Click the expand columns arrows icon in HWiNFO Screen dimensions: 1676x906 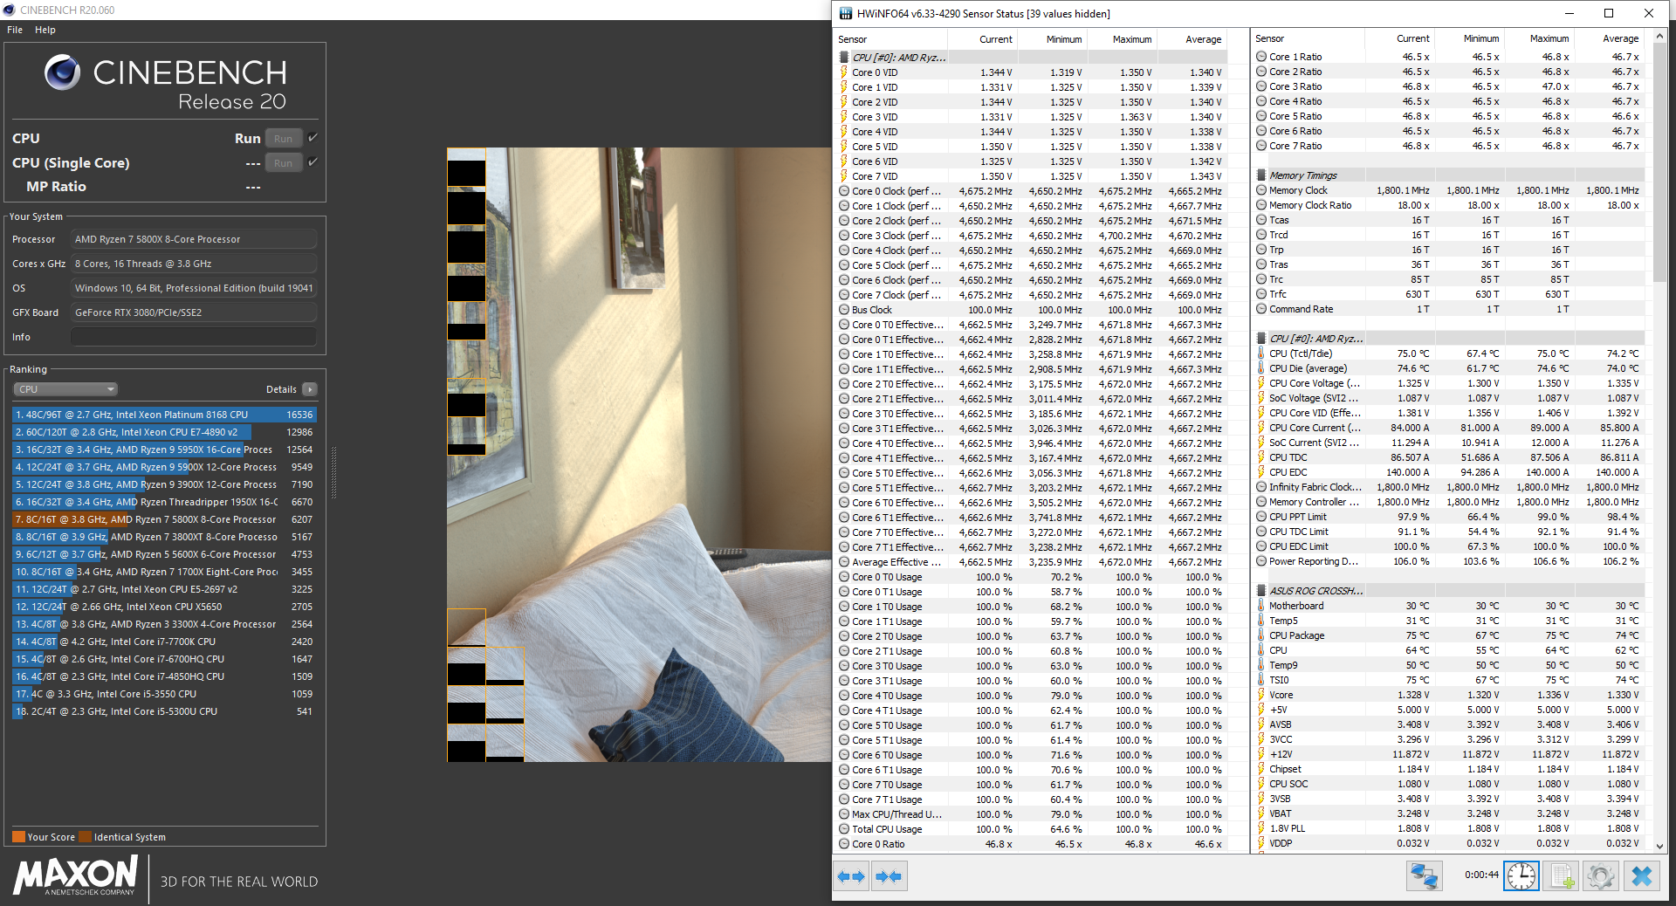851,876
